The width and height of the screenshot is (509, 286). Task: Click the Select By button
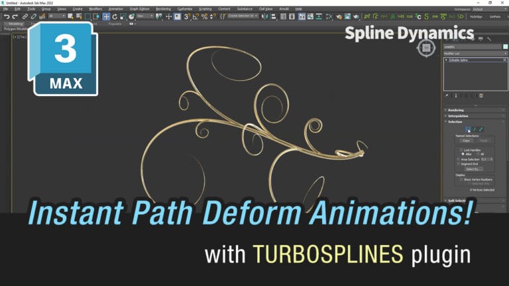(474, 169)
